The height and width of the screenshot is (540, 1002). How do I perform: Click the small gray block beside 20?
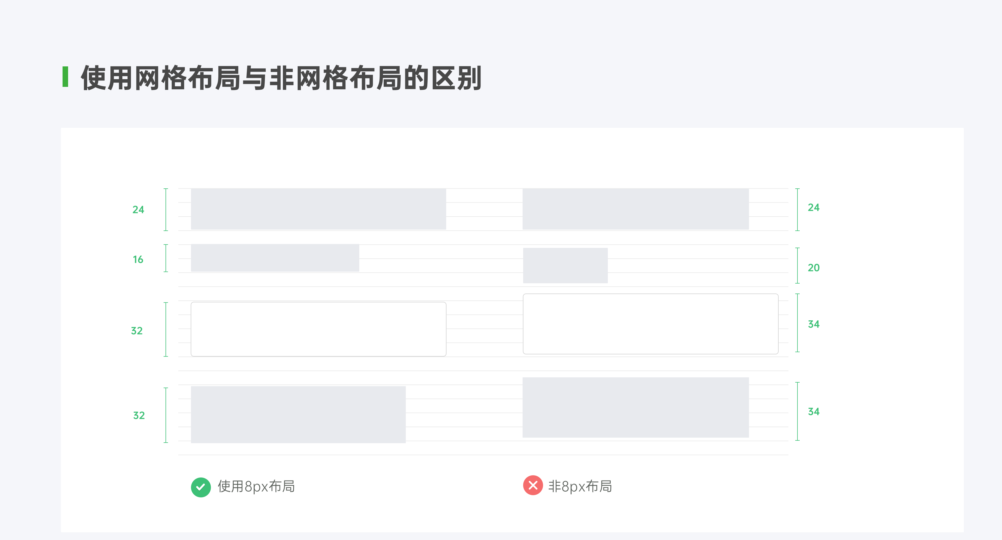point(565,266)
